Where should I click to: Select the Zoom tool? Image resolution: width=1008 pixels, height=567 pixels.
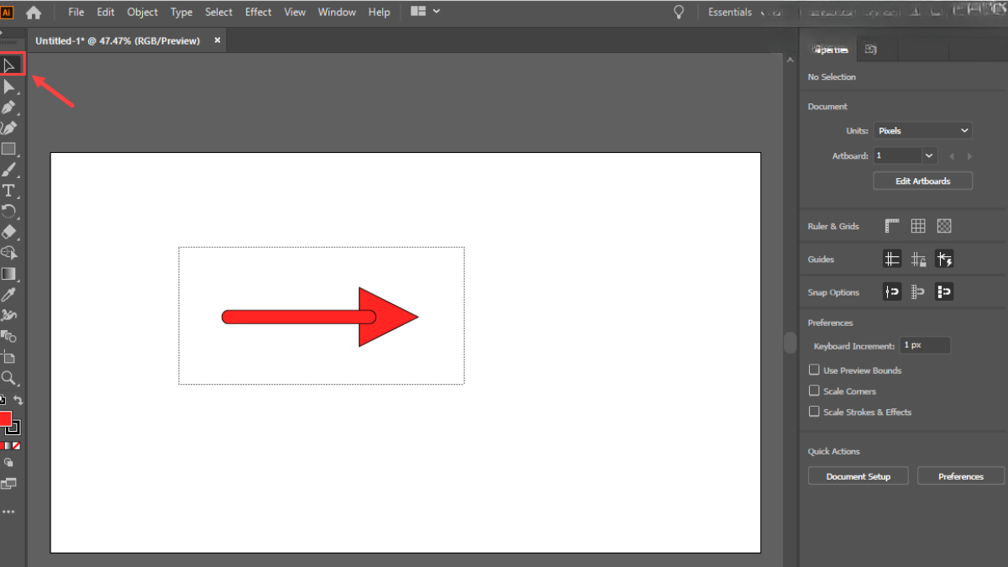9,378
